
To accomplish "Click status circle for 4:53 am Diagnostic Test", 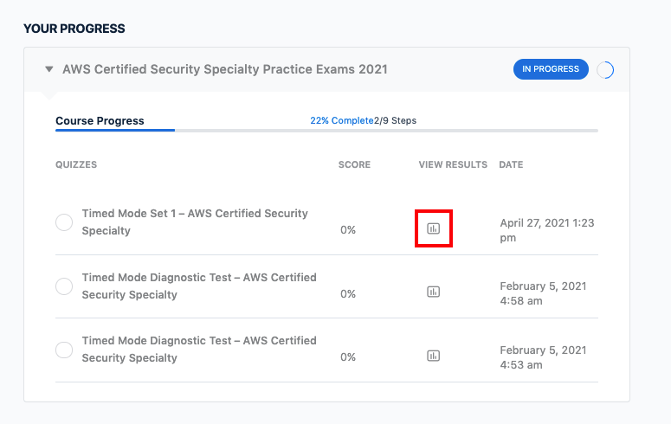I will click(x=64, y=350).
